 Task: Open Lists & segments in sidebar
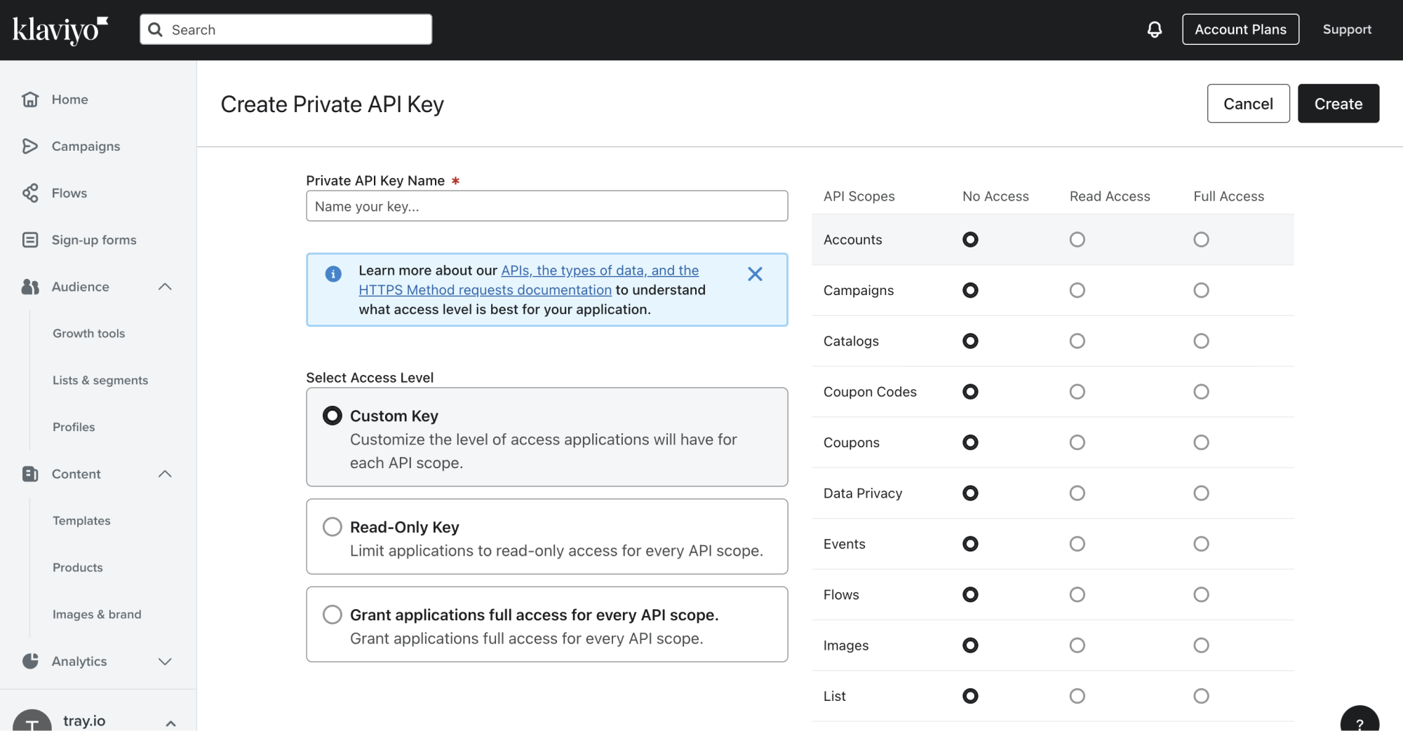(x=100, y=380)
